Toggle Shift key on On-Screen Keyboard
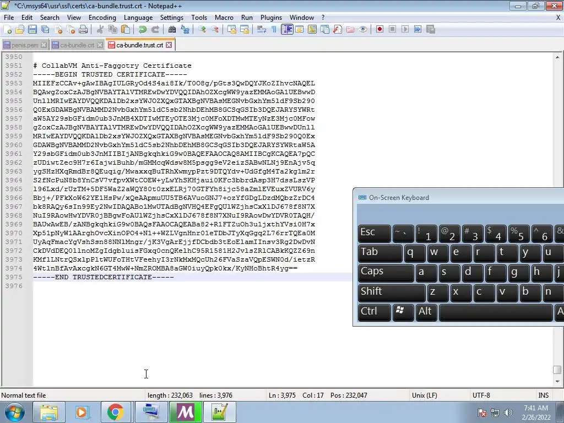The height and width of the screenshot is (423, 564). click(x=392, y=293)
